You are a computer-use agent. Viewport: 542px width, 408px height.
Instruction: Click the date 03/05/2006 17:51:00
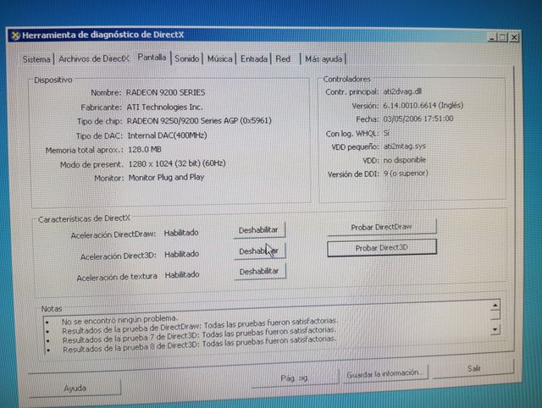coord(418,119)
